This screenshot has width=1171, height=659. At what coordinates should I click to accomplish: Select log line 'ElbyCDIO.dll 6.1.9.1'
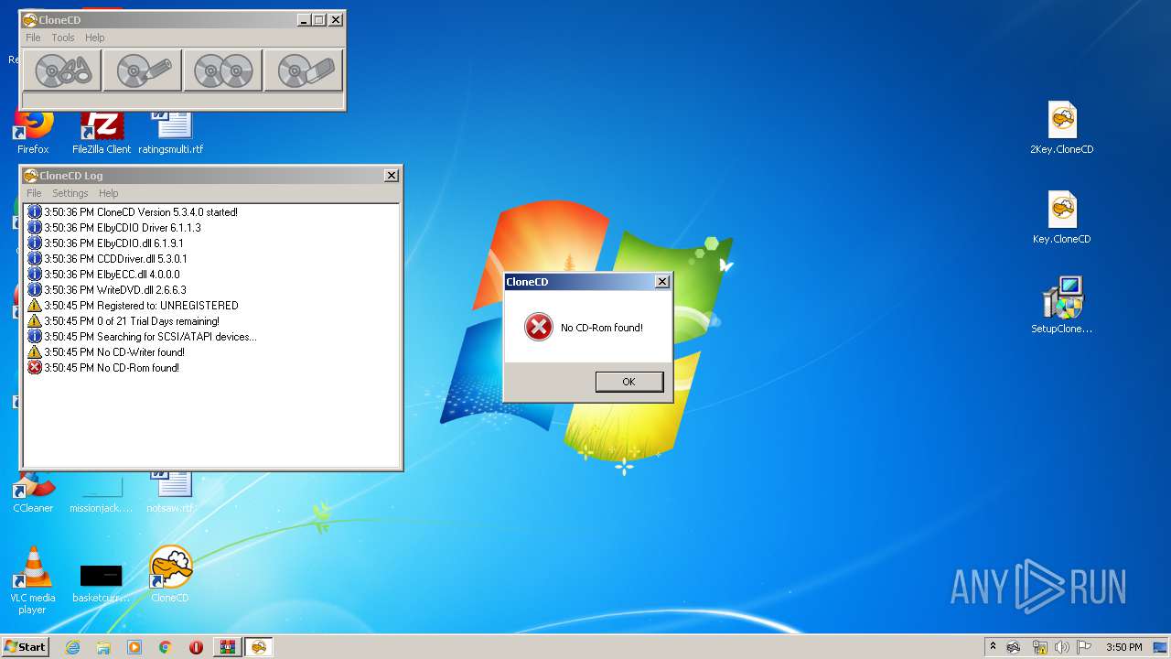click(105, 243)
